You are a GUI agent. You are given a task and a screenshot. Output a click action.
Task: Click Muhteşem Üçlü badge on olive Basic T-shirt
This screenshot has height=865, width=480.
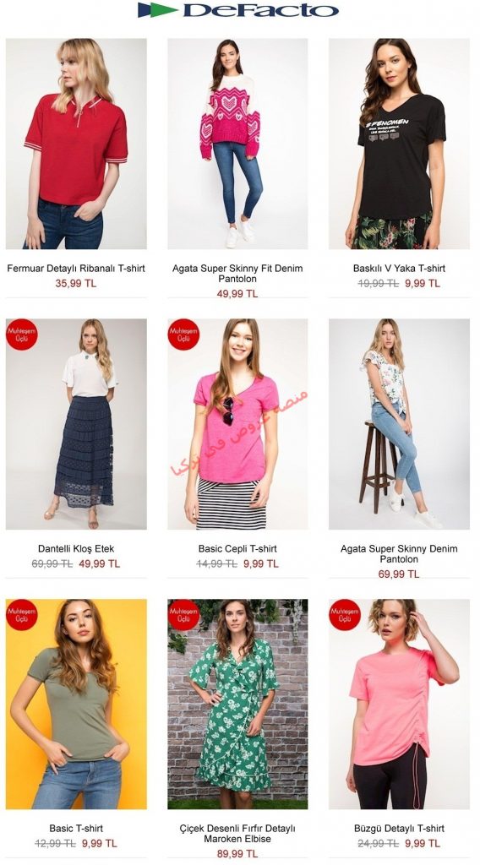[x=21, y=615]
